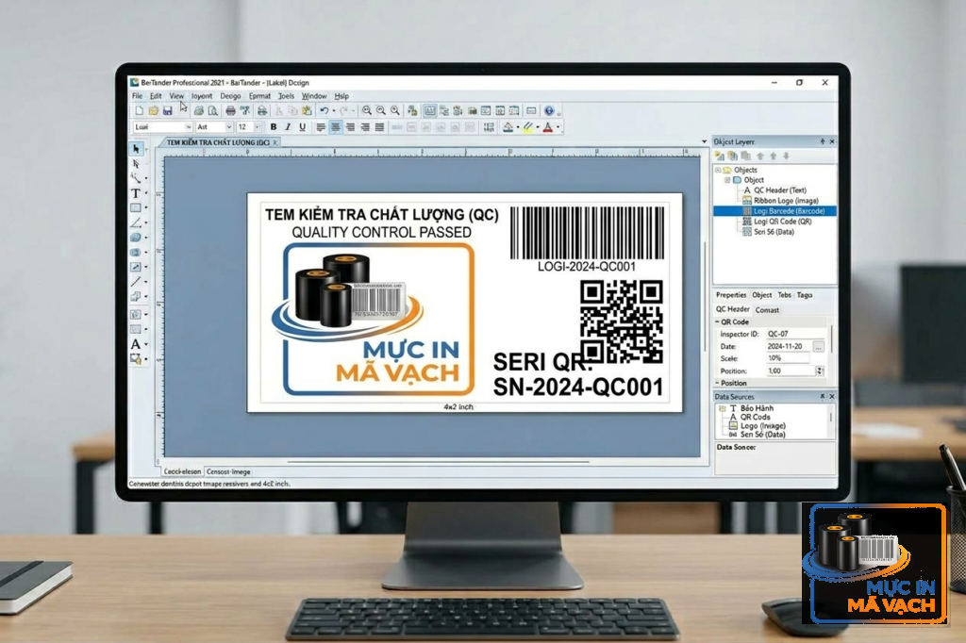Switch to the Object tab in properties
This screenshot has height=643, width=966.
point(762,295)
